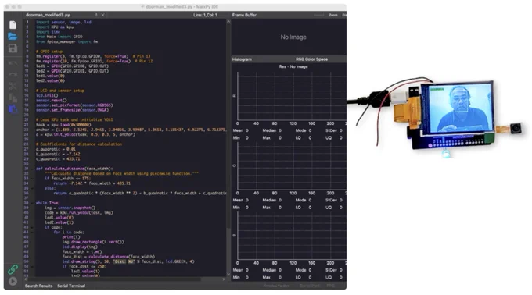Click the editor scroll-up arrow

pos(228,22)
